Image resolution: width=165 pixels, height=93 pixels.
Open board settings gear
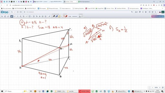click(146, 12)
